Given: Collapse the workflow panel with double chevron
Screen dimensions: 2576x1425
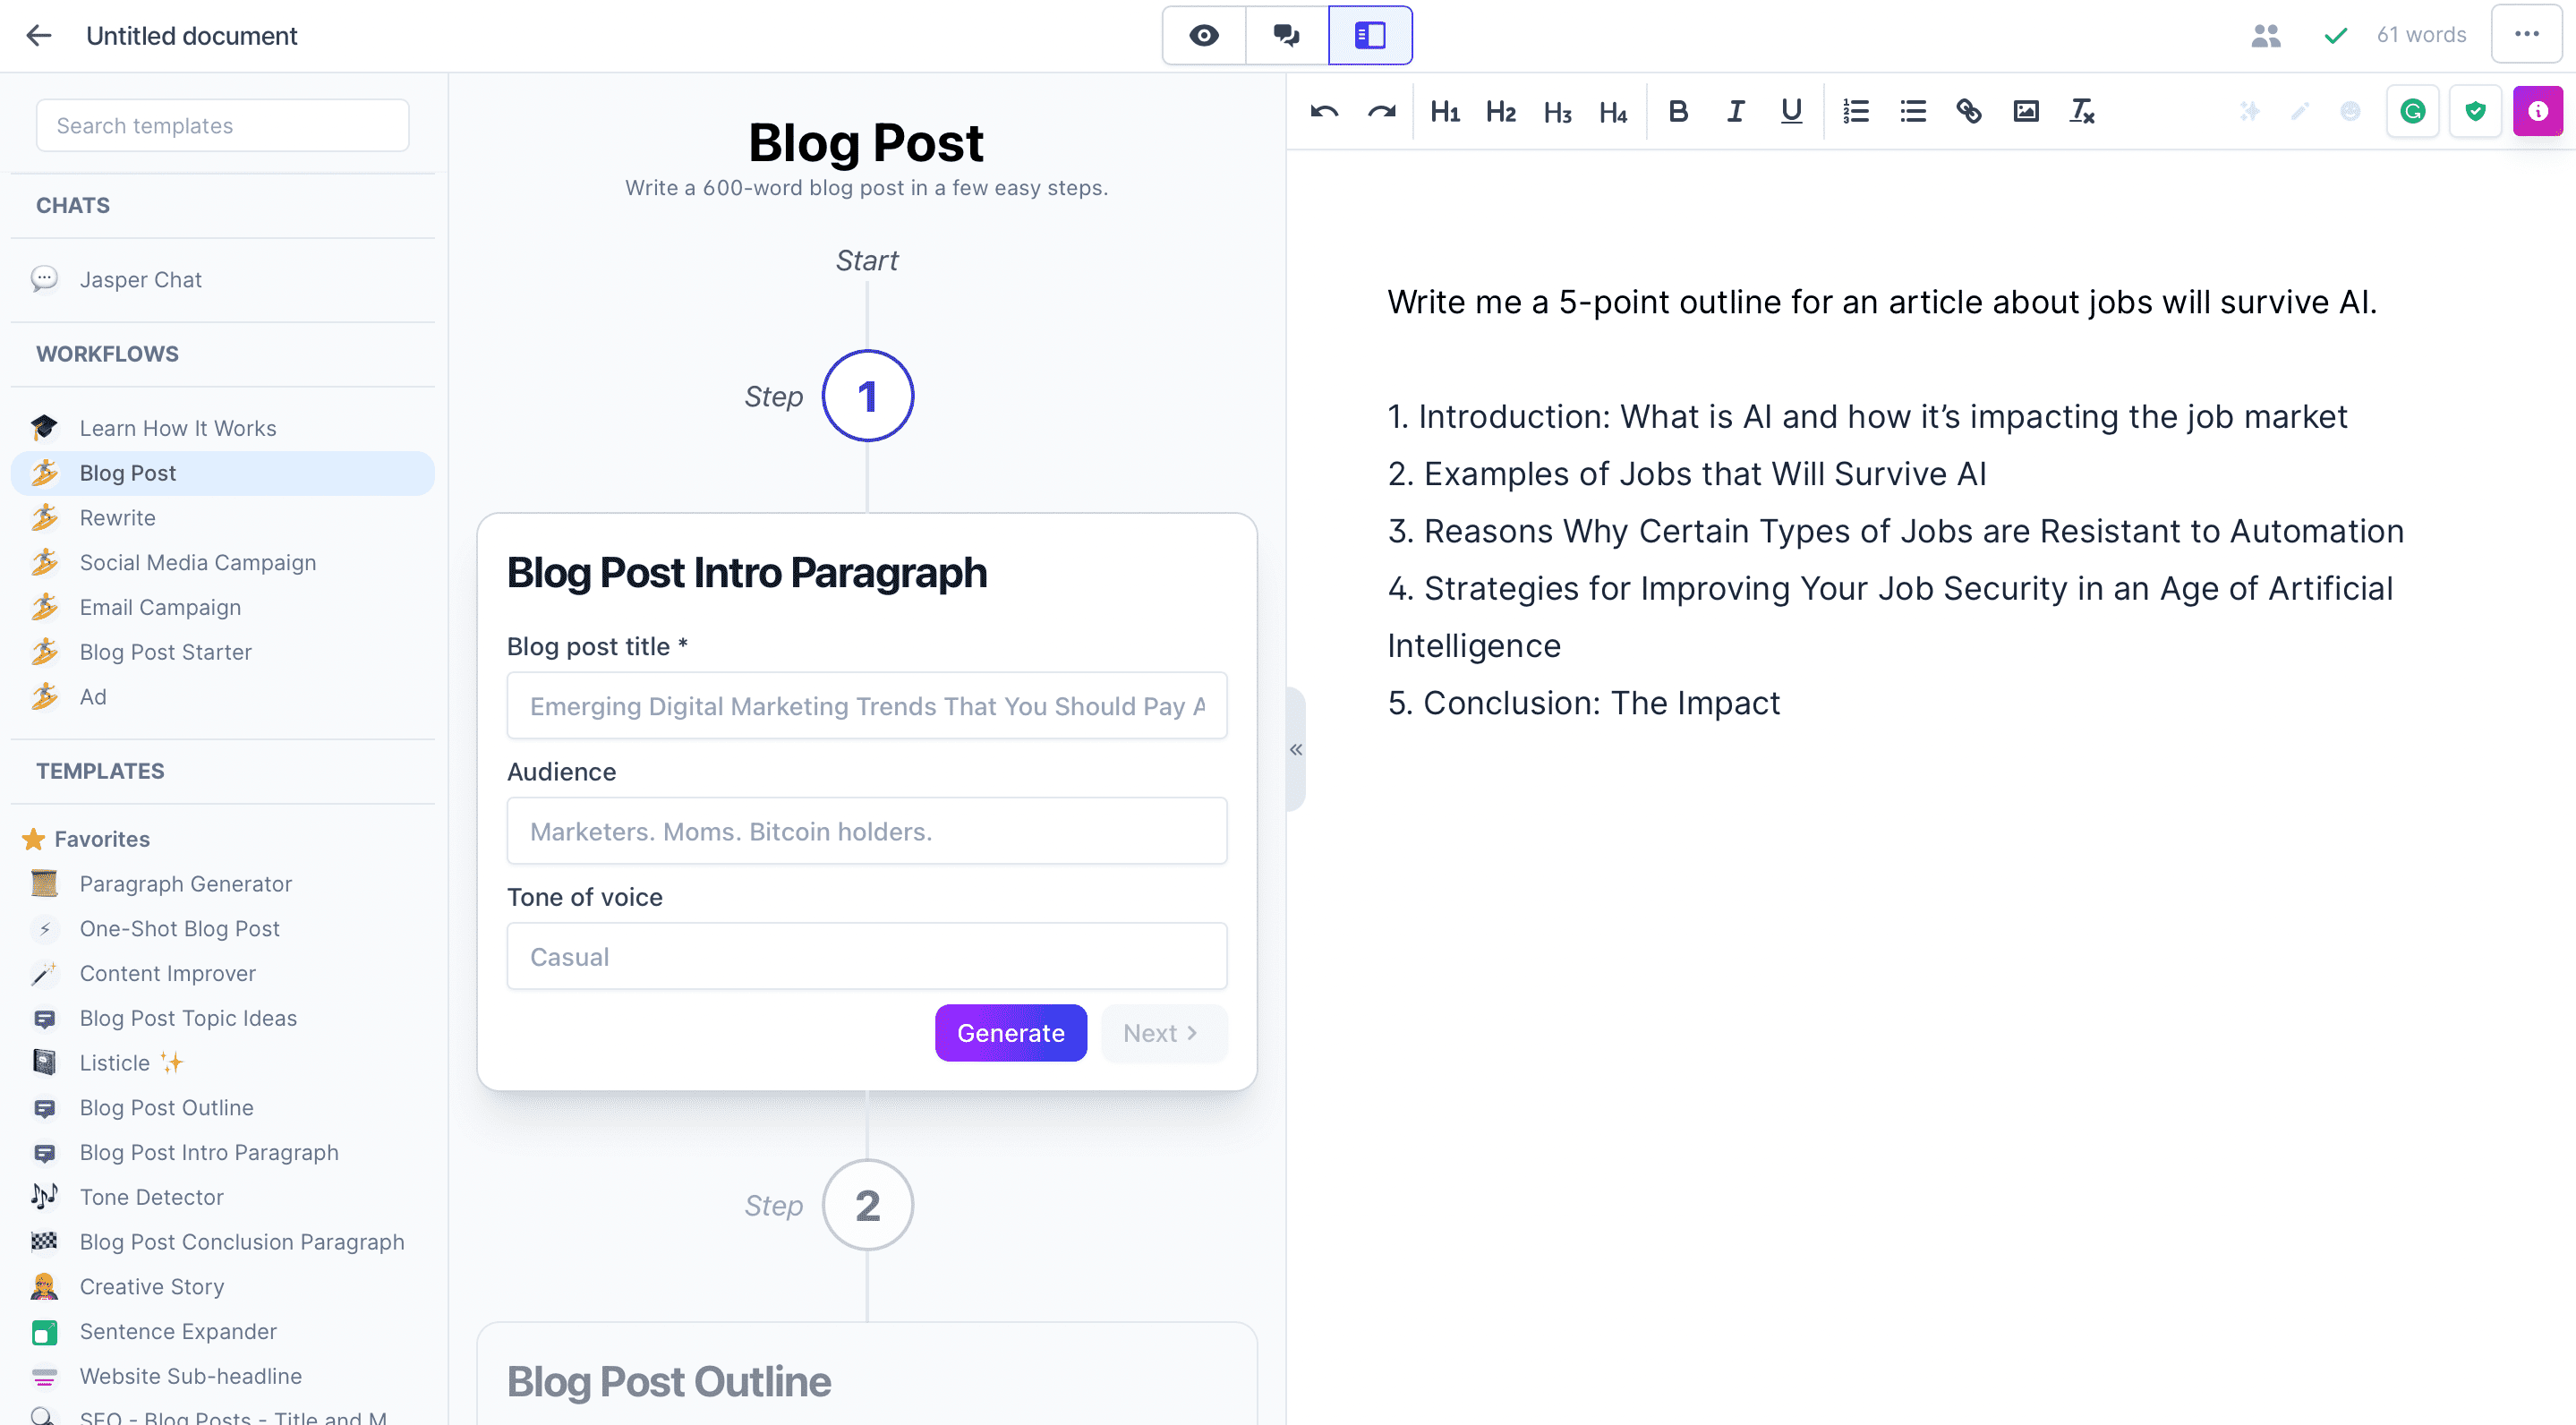Looking at the screenshot, I should [1296, 749].
